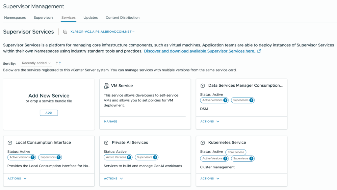Click the Private AI Services package icon

tap(106, 143)
